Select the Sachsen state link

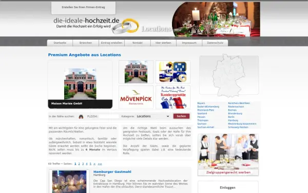click(202, 124)
